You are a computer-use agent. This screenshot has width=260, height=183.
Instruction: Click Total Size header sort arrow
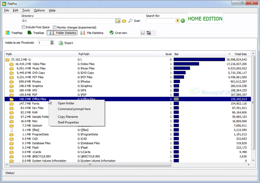(230, 54)
